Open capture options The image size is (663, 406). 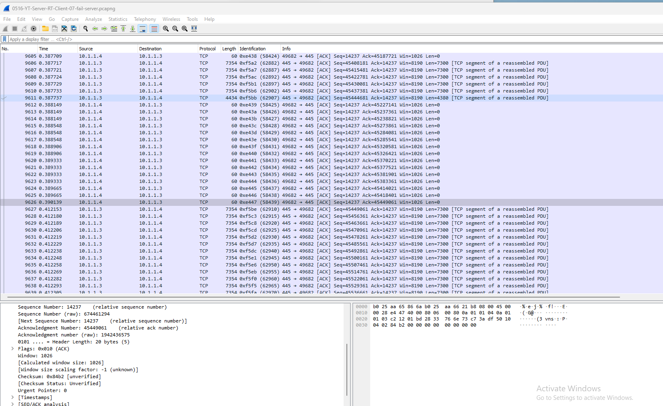34,29
